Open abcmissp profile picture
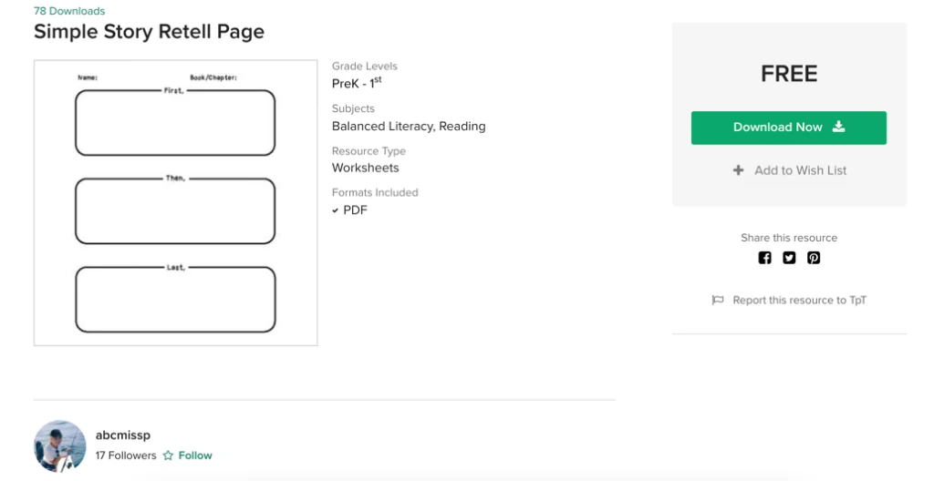 [x=59, y=445]
